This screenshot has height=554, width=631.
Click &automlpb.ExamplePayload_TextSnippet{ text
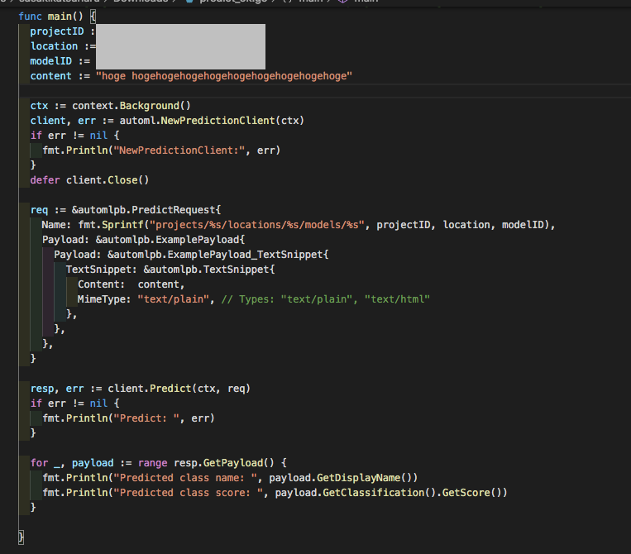click(x=218, y=255)
